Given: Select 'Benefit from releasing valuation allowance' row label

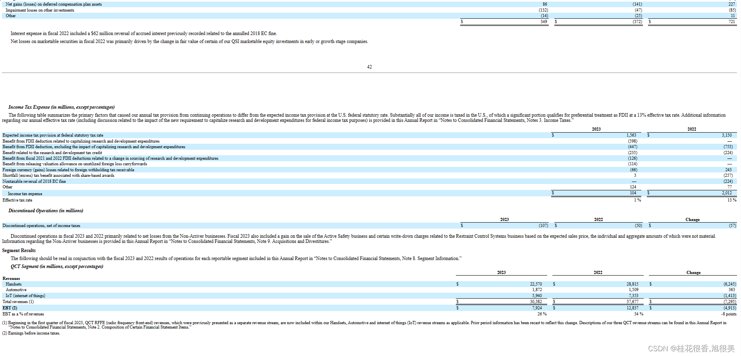Looking at the screenshot, I should [75, 164].
